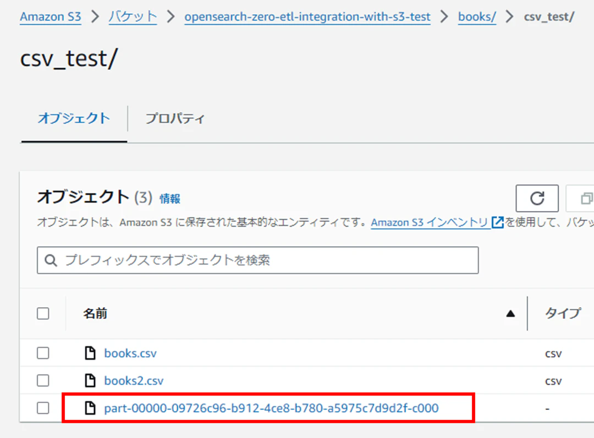Select the books.csv checkbox
594x438 pixels.
(x=43, y=353)
